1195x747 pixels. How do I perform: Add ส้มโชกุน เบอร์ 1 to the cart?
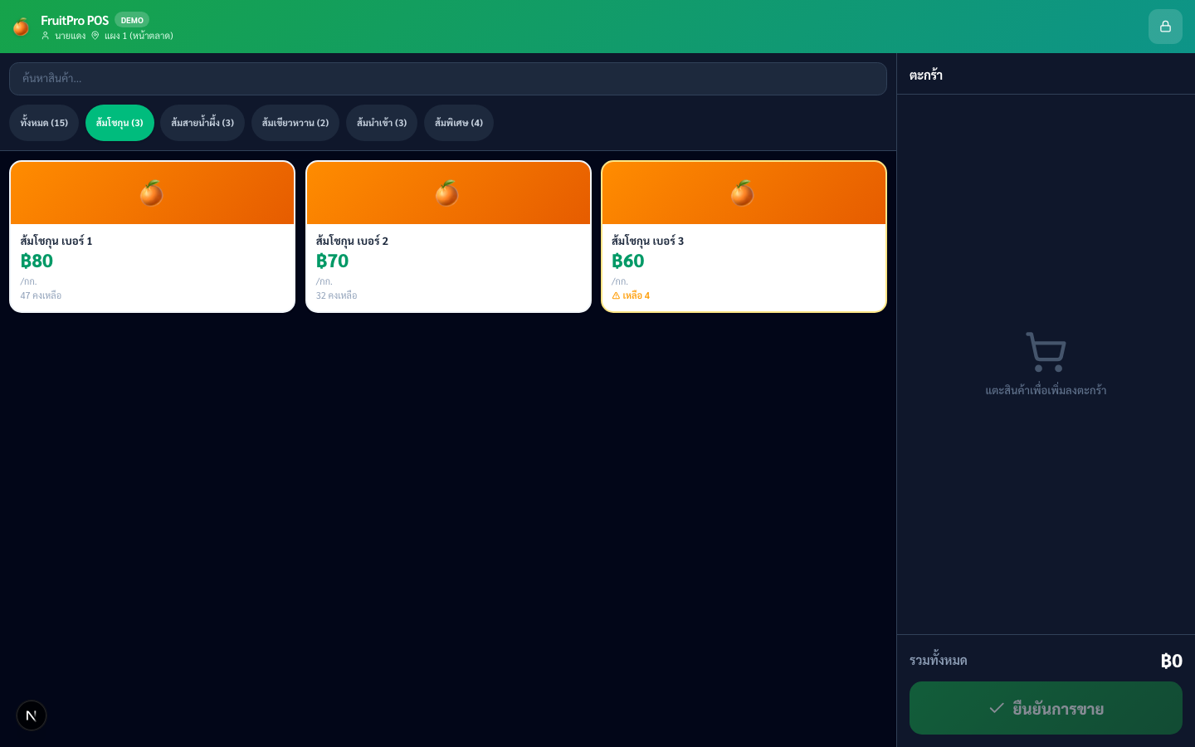click(152, 237)
